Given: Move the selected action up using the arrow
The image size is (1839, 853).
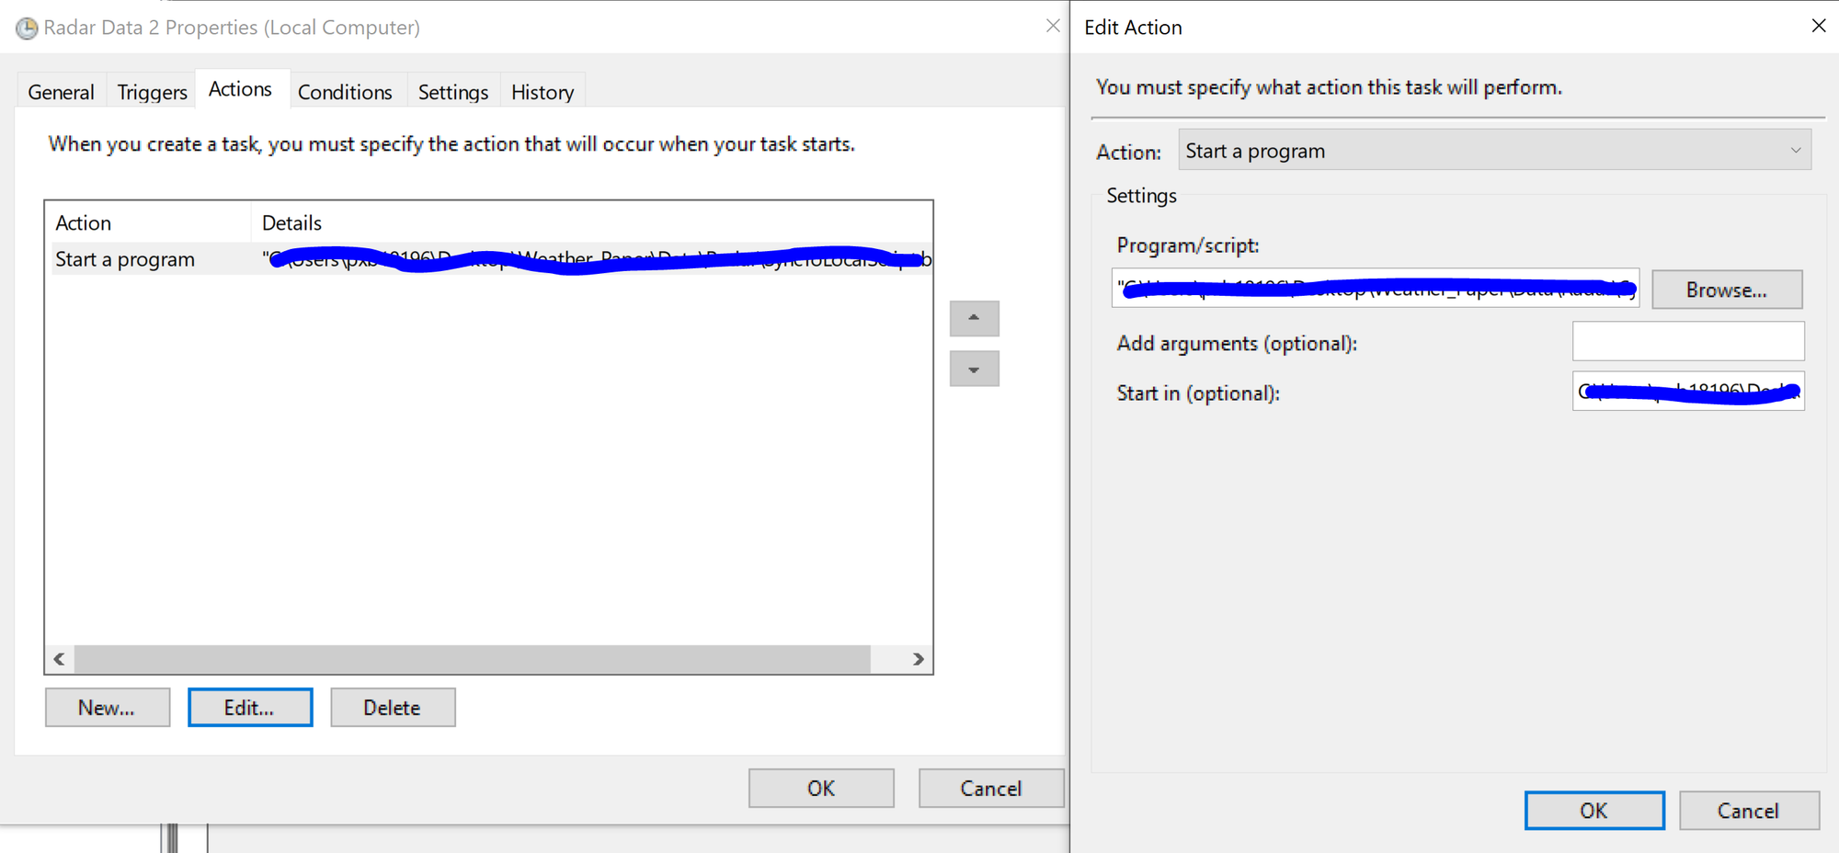Looking at the screenshot, I should [974, 318].
